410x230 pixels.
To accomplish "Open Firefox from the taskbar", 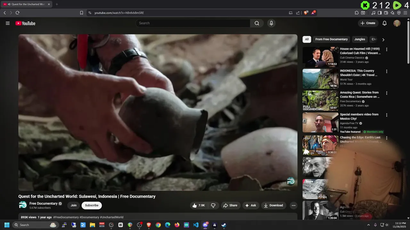I will click(x=177, y=225).
